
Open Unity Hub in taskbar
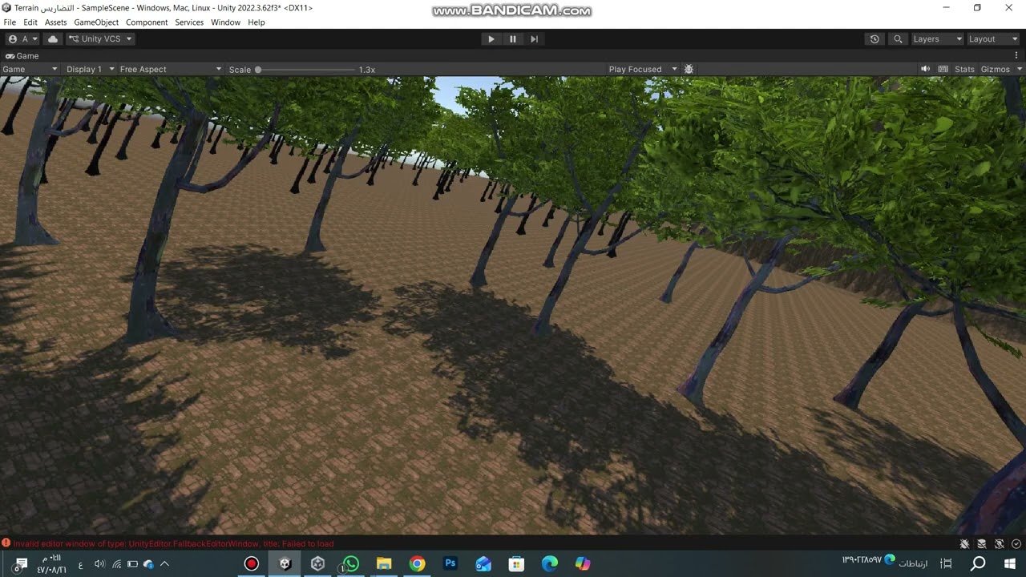(317, 563)
